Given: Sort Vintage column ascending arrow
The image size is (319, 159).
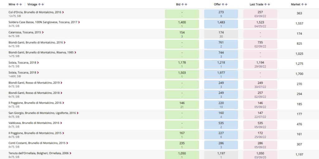Looking at the screenshot, I should pos(39,4).
